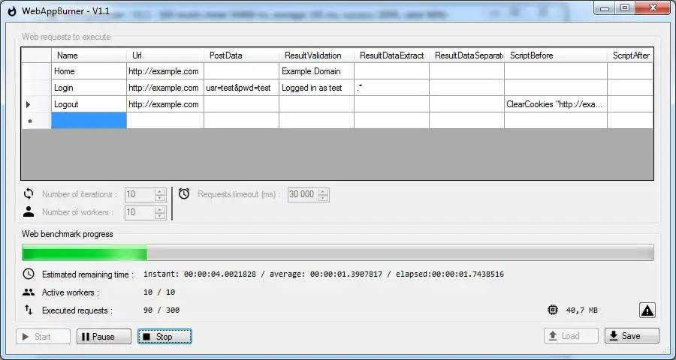
Task: Click the active workers people icon
Action: click(x=29, y=292)
